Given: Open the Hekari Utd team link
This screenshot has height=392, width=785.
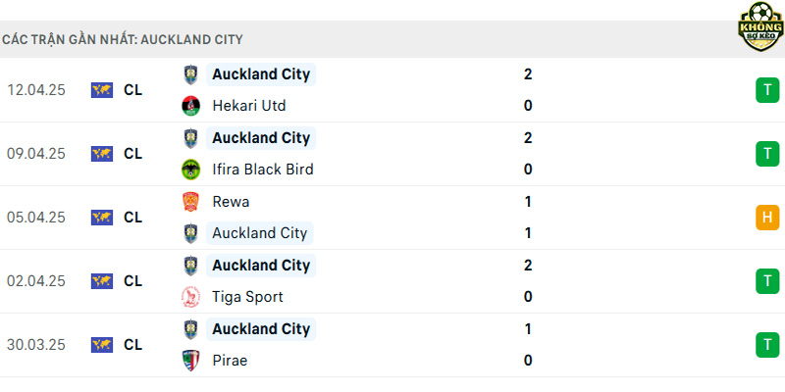Looking at the screenshot, I should tap(249, 106).
